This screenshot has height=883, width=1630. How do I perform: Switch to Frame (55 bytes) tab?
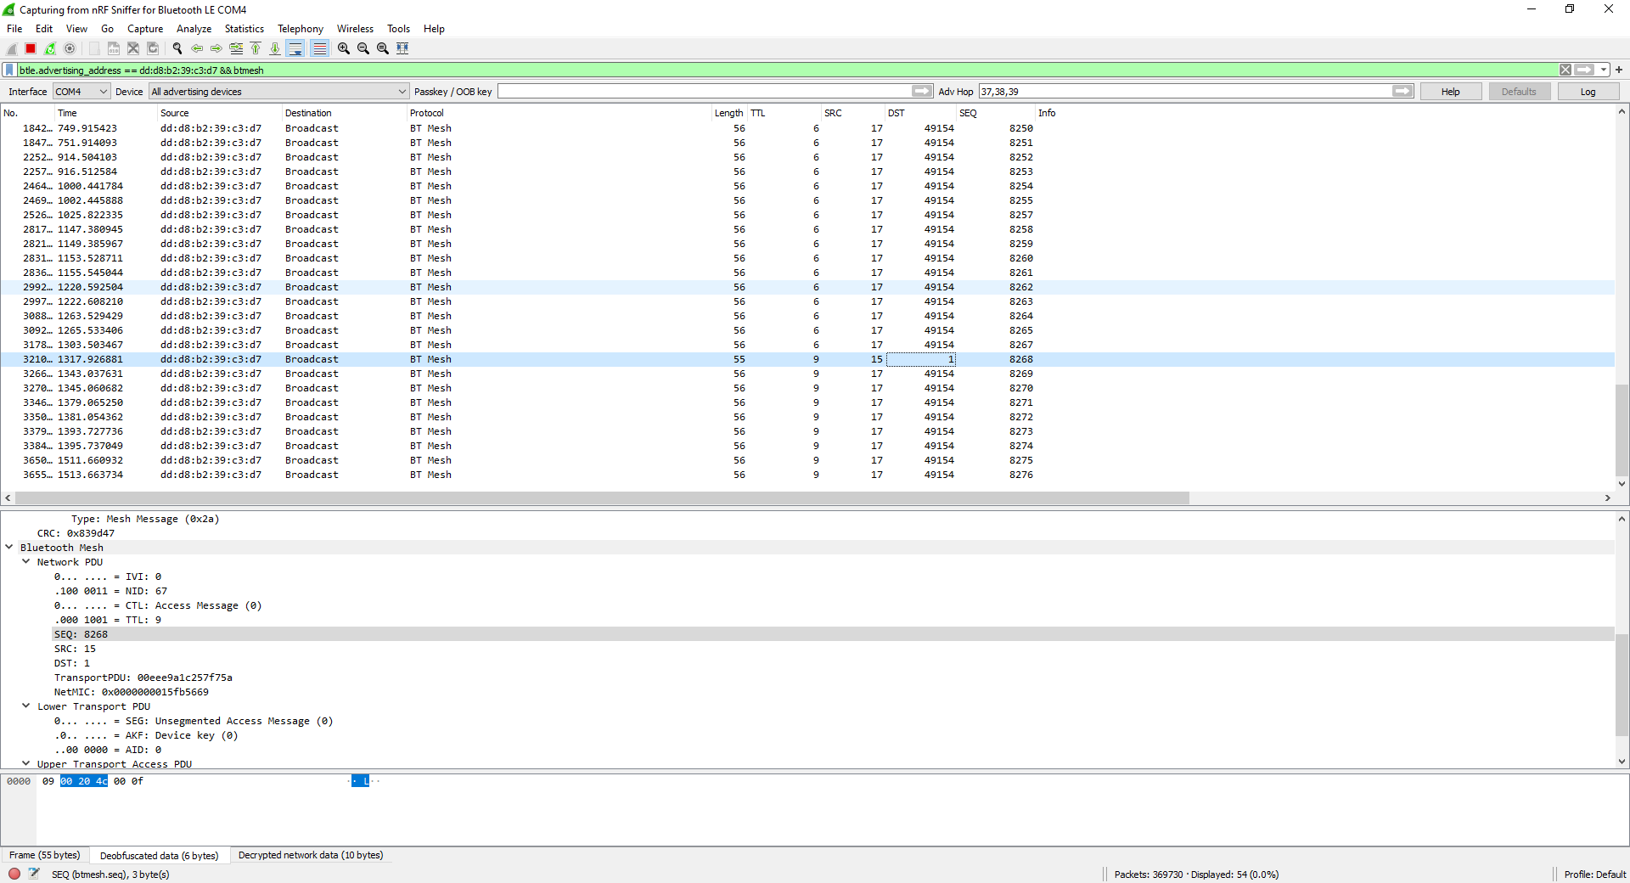(x=45, y=855)
